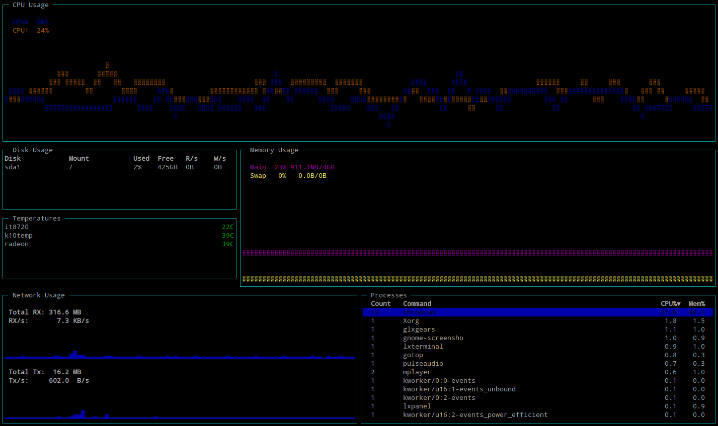
Task: Click the CPU1 24% legend label
Action: [x=31, y=31]
